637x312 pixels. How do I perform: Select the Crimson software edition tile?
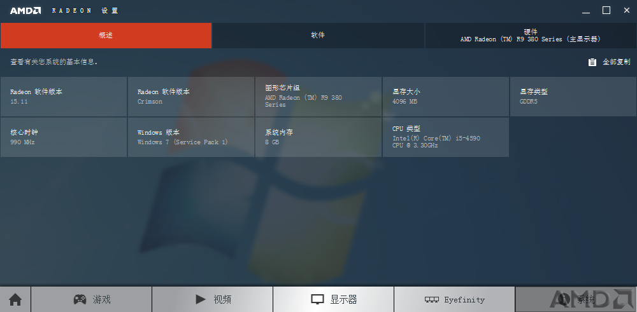tap(191, 97)
